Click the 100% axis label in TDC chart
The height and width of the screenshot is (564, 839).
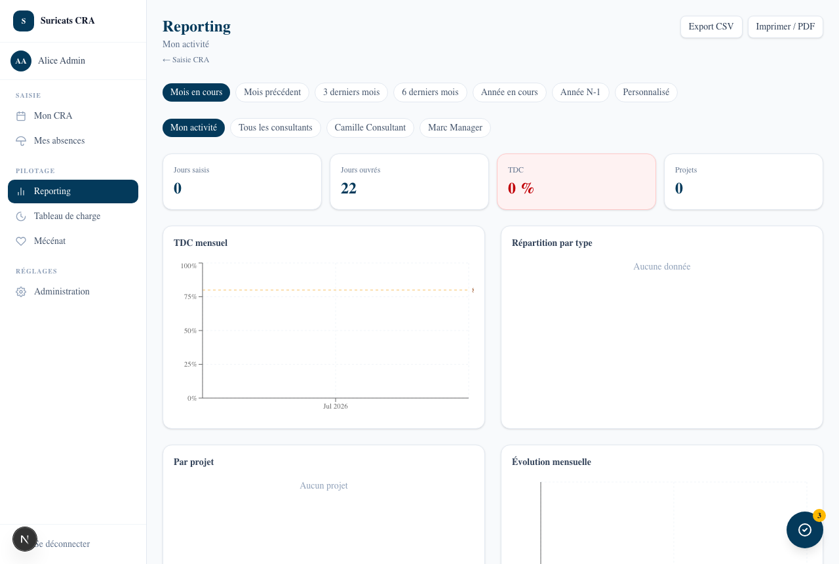(x=189, y=266)
